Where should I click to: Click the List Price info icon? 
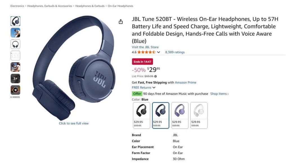click(x=156, y=76)
